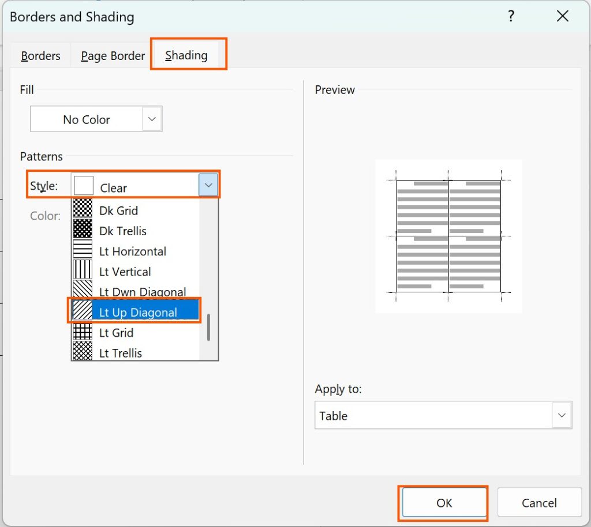Click the help question mark icon

pyautogui.click(x=511, y=17)
